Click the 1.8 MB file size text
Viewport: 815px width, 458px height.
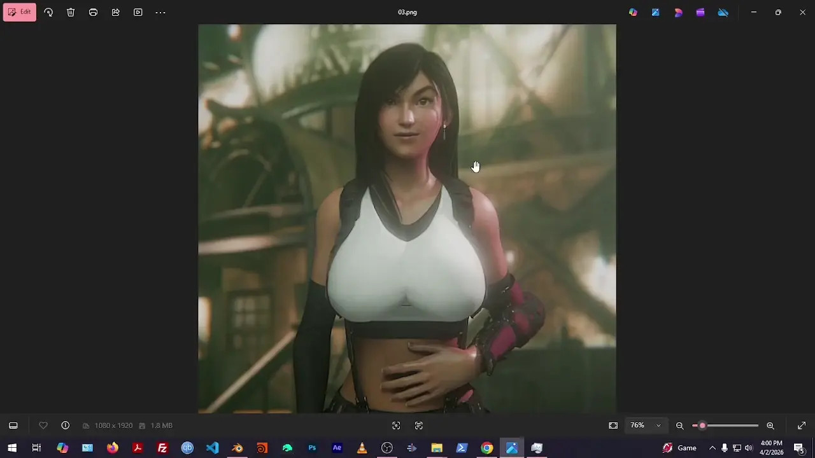pyautogui.click(x=162, y=426)
